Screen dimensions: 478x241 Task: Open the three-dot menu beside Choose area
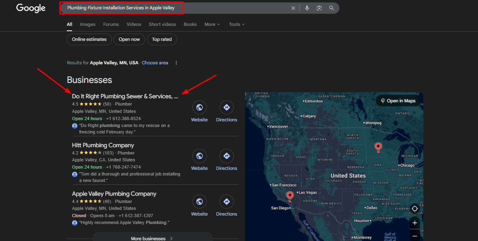(x=176, y=63)
